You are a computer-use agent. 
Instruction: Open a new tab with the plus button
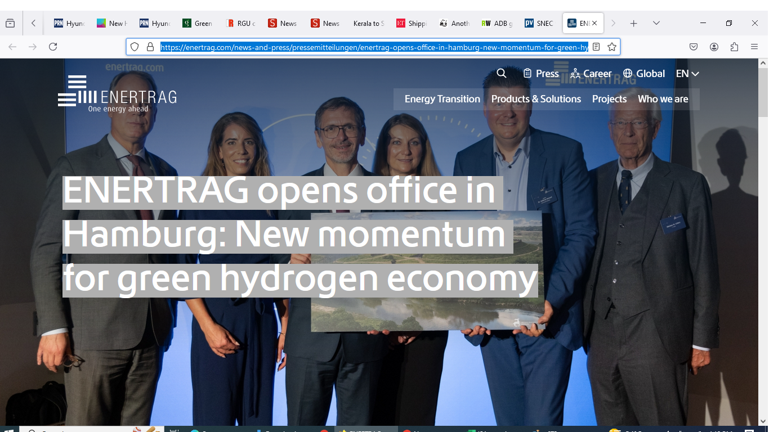coord(633,23)
